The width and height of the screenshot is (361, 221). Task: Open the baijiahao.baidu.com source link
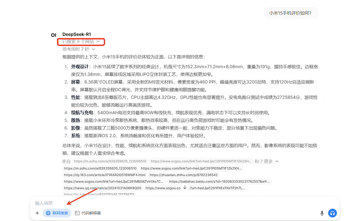point(220,182)
